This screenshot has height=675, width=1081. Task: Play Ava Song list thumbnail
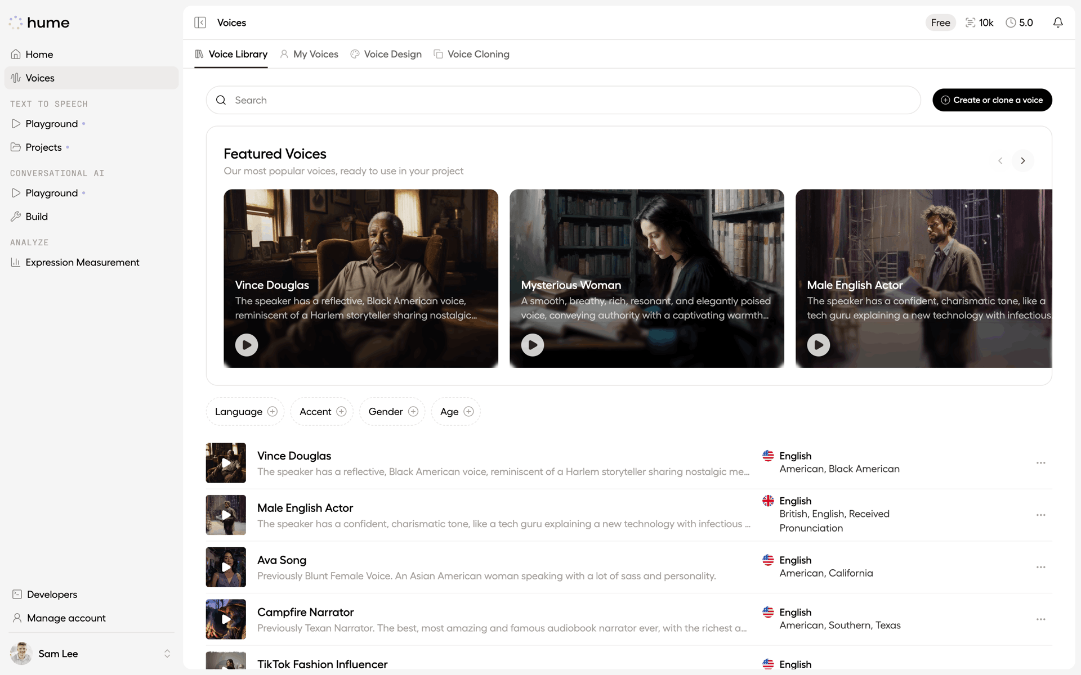(x=226, y=567)
